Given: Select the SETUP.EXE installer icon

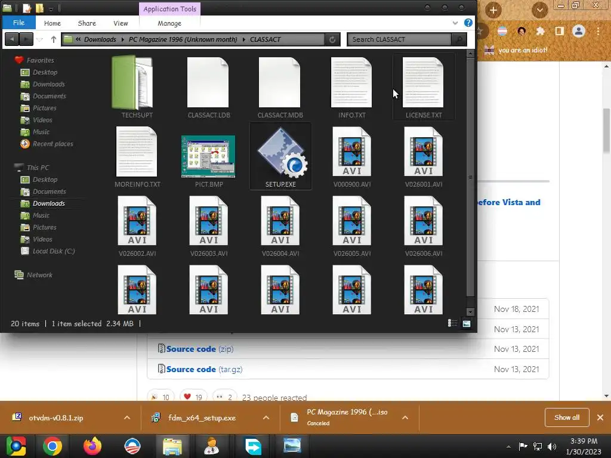Looking at the screenshot, I should tap(280, 156).
